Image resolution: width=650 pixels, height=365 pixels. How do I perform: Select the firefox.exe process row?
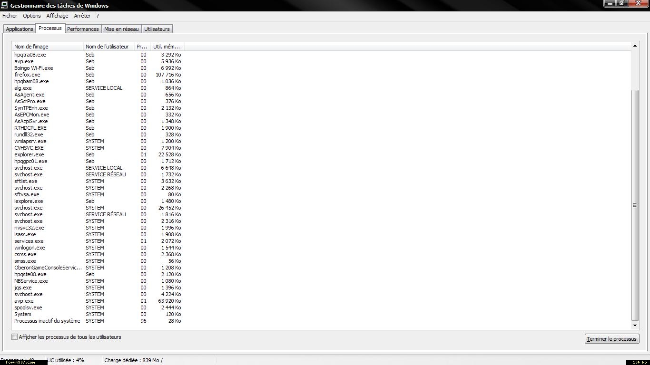[27, 75]
